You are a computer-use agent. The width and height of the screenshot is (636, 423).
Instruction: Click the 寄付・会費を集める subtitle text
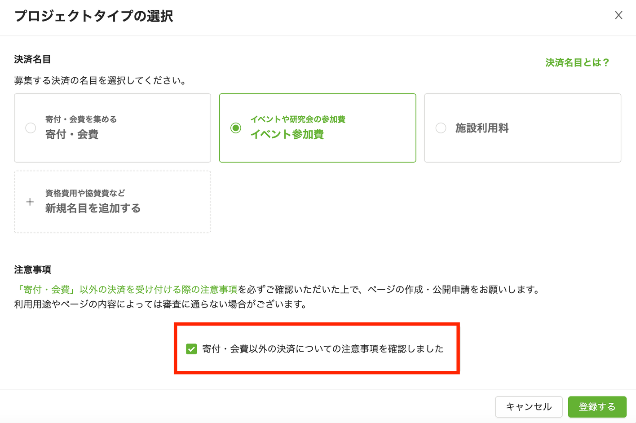tap(81, 119)
